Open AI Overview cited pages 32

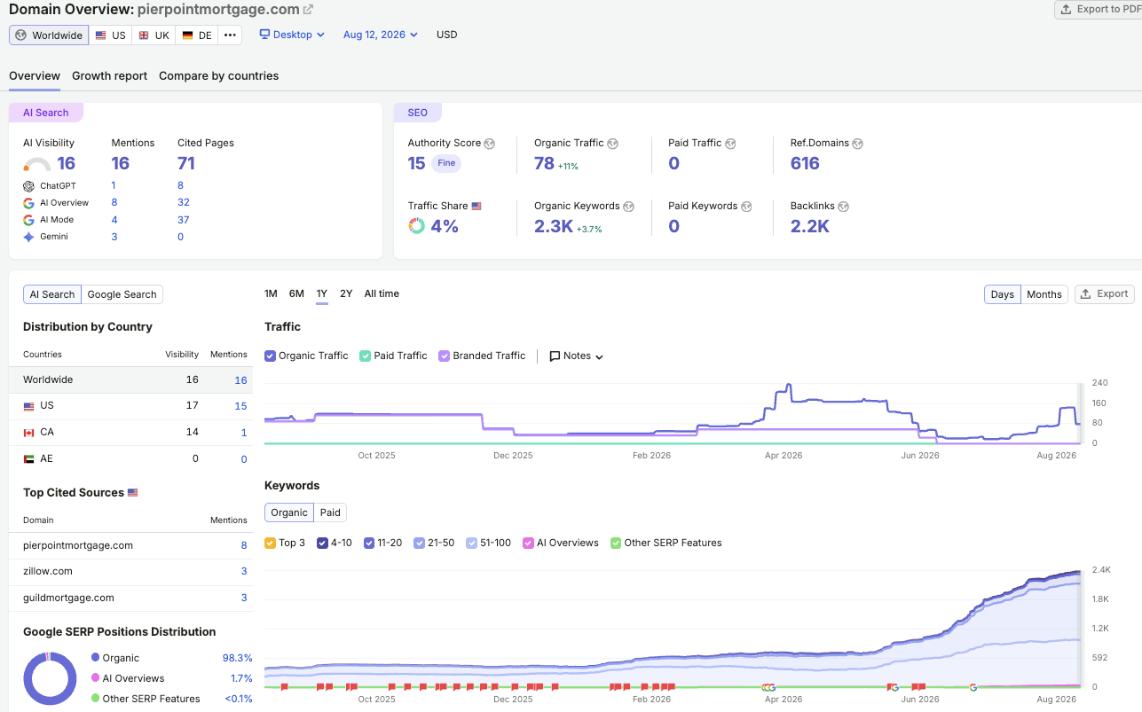pos(184,203)
